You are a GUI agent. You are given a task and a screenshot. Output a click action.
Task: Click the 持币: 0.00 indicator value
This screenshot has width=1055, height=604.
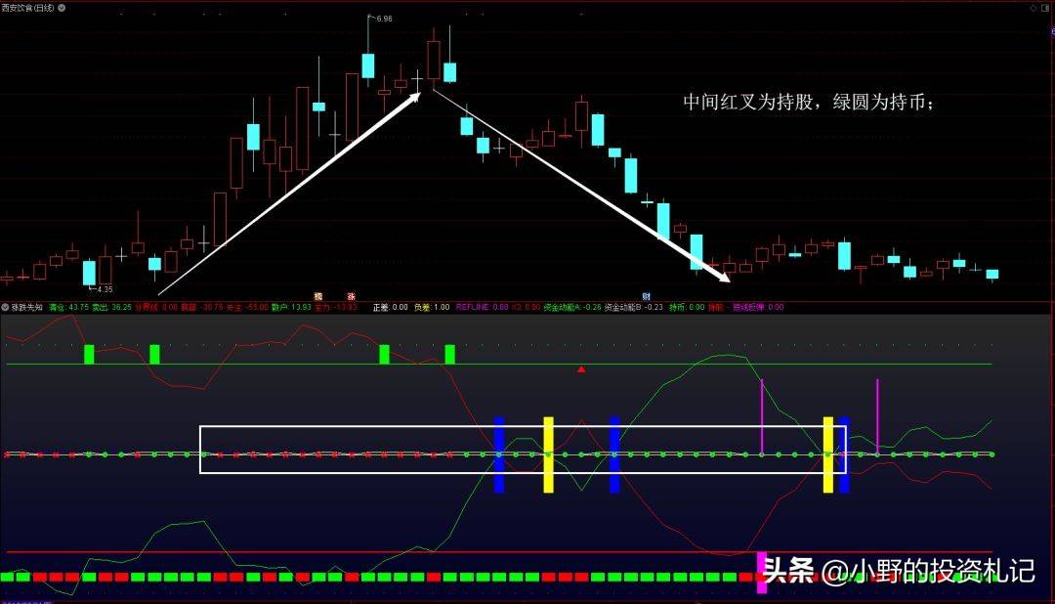pos(687,307)
